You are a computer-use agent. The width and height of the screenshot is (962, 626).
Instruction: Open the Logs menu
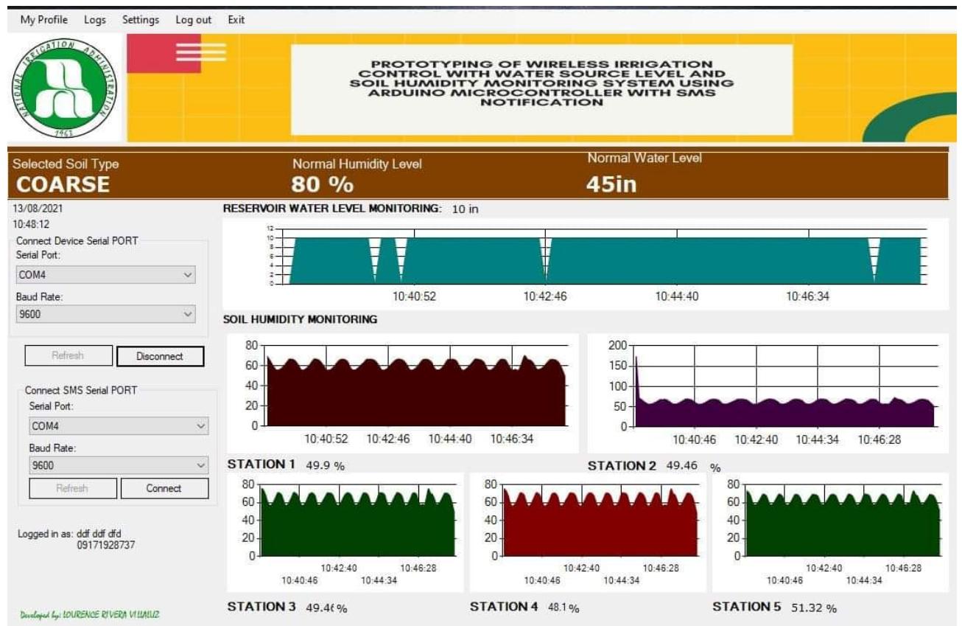(95, 20)
